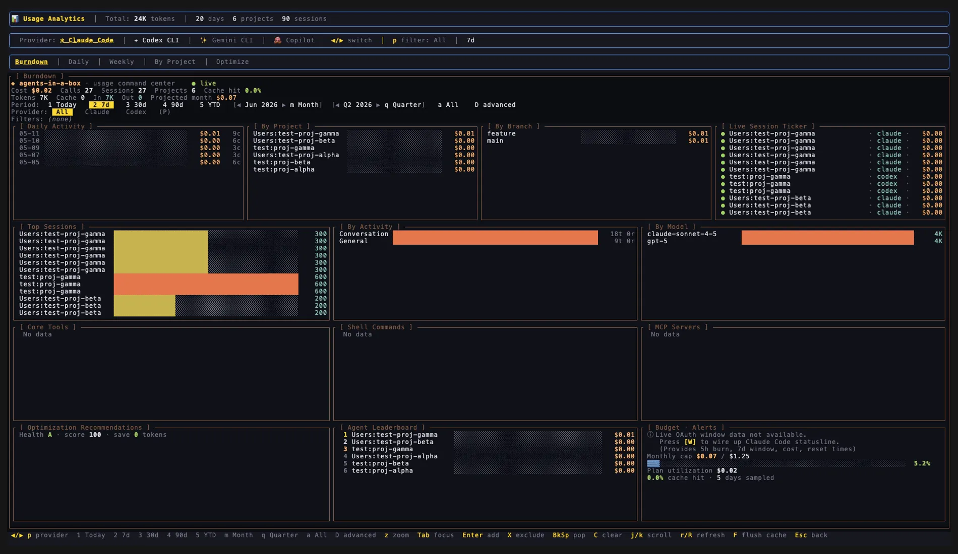
Task: Click the Conversation bar in By Activity
Action: coord(495,234)
